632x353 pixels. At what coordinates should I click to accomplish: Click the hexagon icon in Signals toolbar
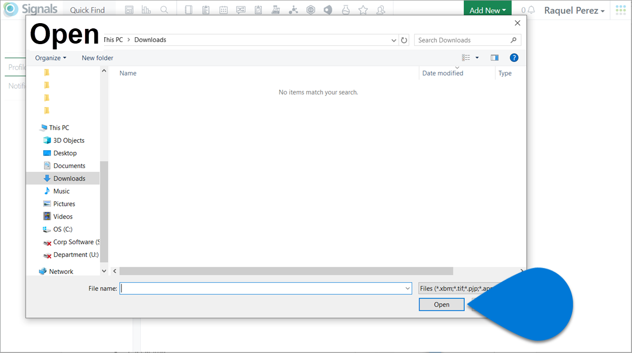311,10
